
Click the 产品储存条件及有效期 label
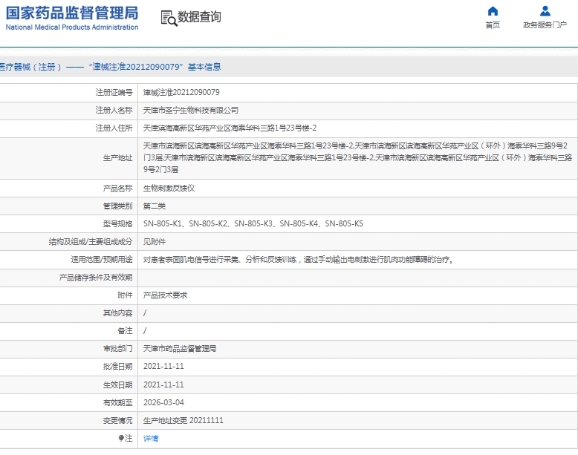96,278
